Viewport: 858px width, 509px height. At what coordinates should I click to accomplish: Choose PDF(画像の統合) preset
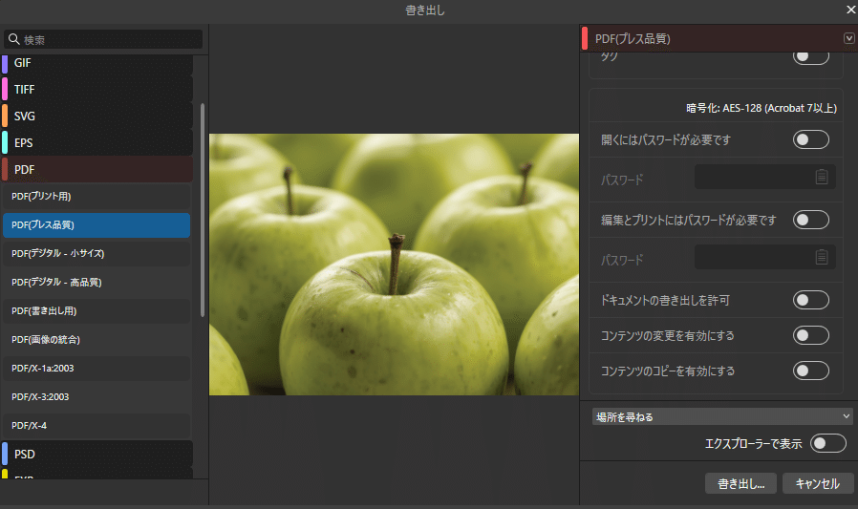coord(97,340)
